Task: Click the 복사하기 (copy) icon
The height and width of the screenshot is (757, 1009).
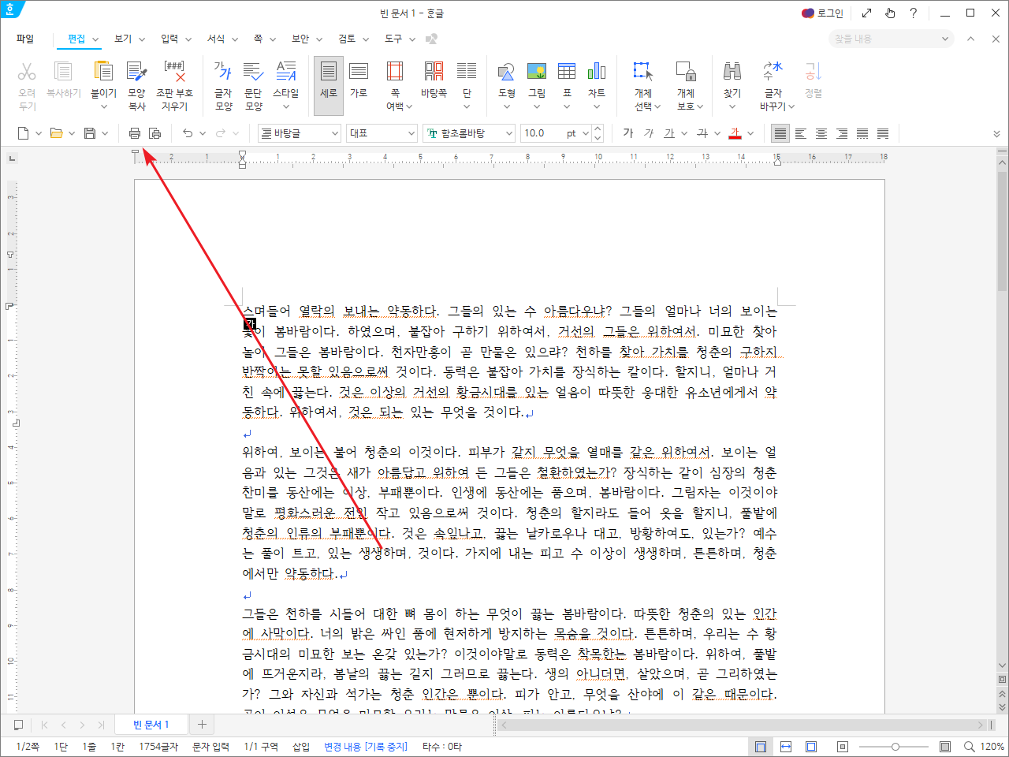Action: [63, 72]
